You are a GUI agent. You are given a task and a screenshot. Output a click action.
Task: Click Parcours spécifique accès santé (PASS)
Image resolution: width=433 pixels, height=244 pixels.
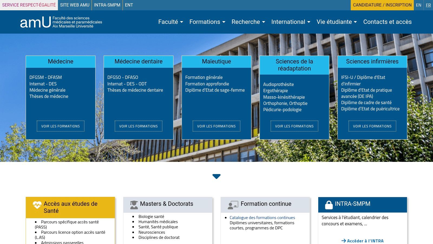tap(67, 224)
